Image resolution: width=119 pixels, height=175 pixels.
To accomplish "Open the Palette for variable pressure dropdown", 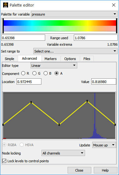I will (74, 14).
